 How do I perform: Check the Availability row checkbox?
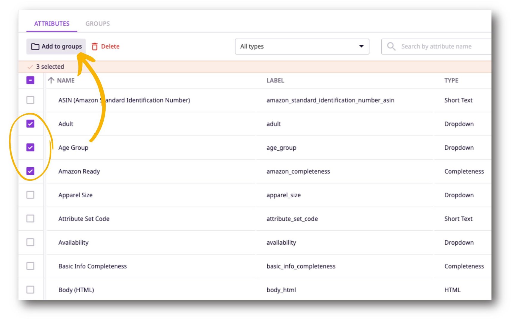click(31, 242)
